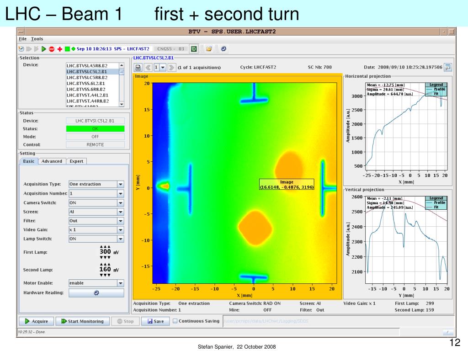Switch to the Expert tab
Screen dimensions: 468x351
pyautogui.click(x=76, y=161)
